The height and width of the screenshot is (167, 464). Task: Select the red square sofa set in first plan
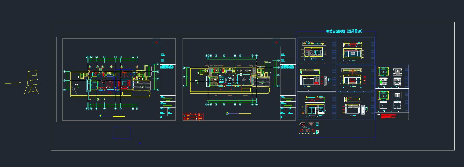(125, 83)
